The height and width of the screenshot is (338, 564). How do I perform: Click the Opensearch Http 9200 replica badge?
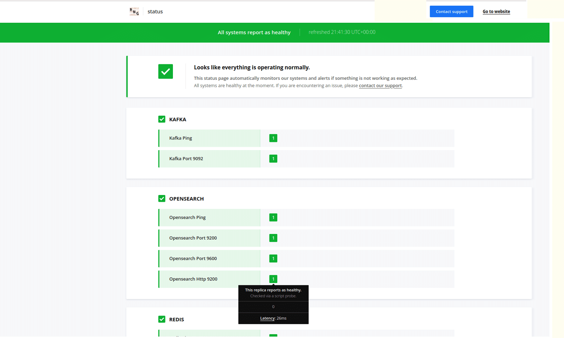273,279
